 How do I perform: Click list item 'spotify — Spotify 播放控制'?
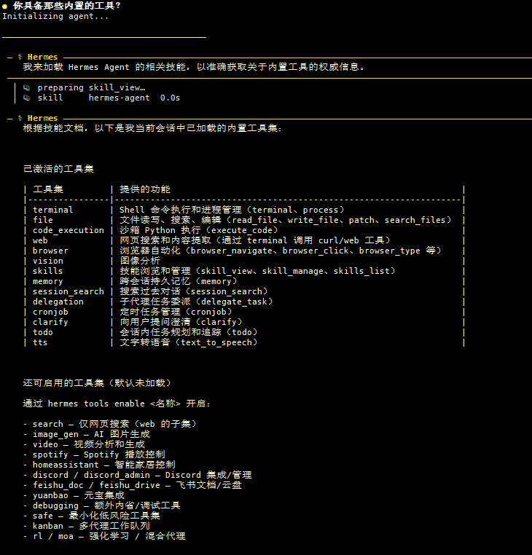[x=94, y=454]
